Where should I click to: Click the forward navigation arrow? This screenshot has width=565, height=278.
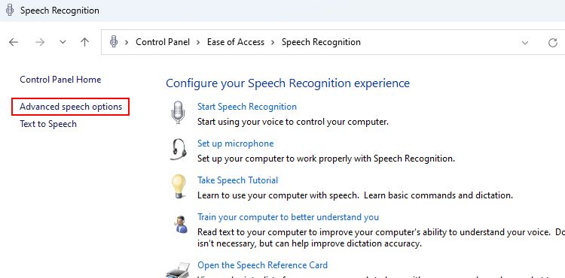(x=40, y=42)
